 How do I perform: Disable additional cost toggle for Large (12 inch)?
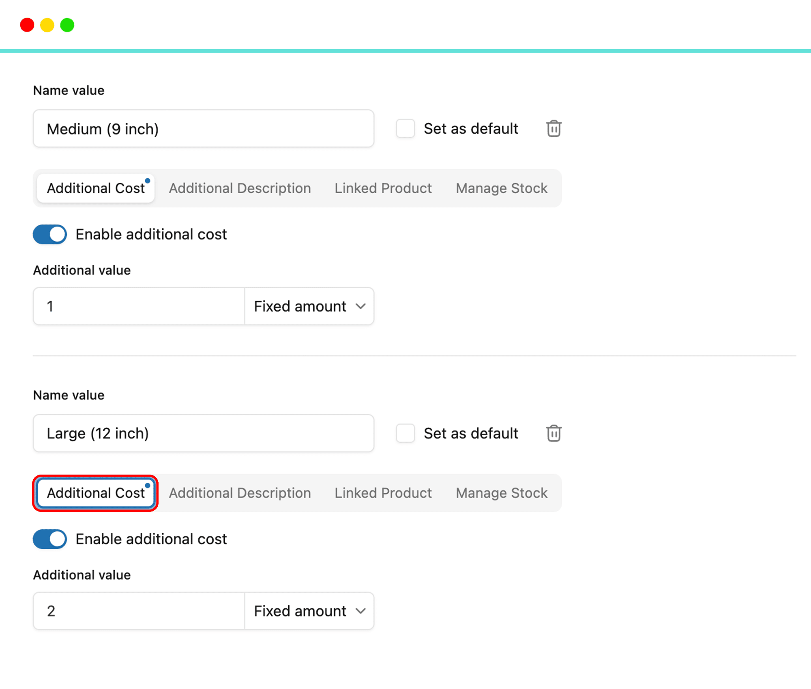[x=50, y=539]
